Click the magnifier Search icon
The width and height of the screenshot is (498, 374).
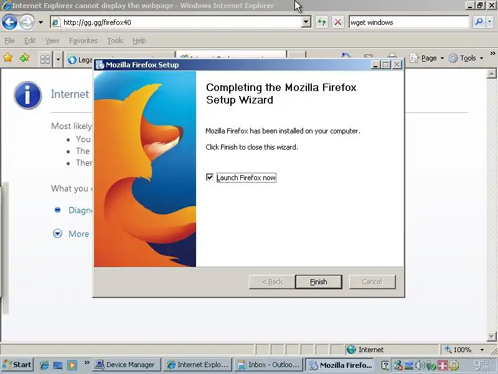tap(479, 22)
